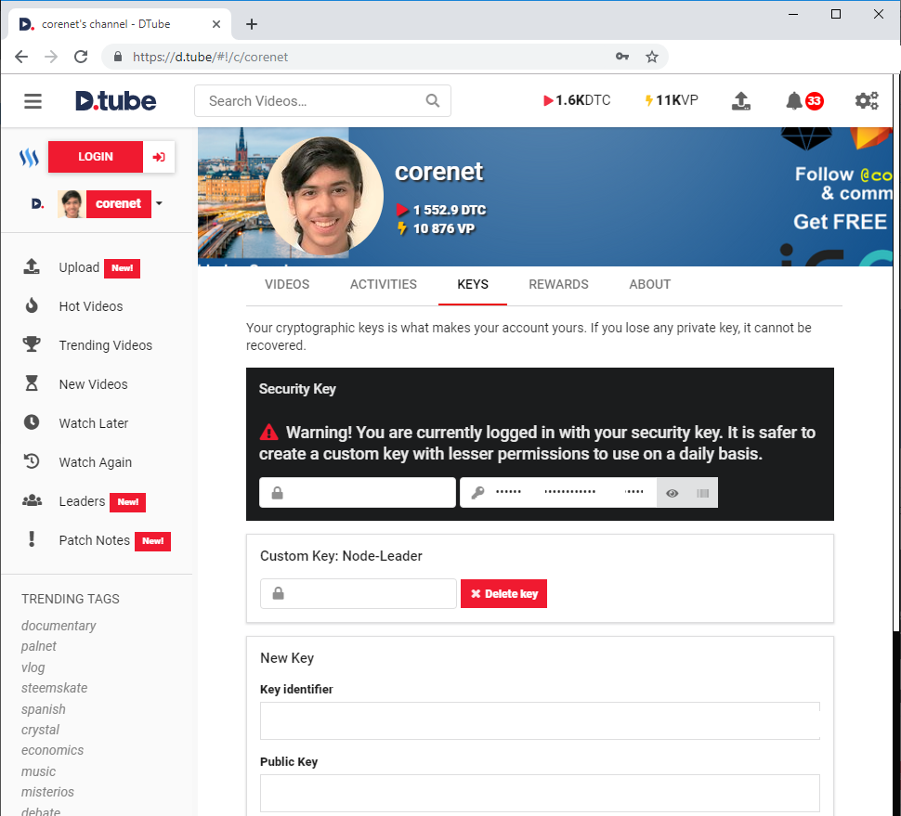Focus the Search Videos field
This screenshot has height=816, width=901.
[322, 101]
